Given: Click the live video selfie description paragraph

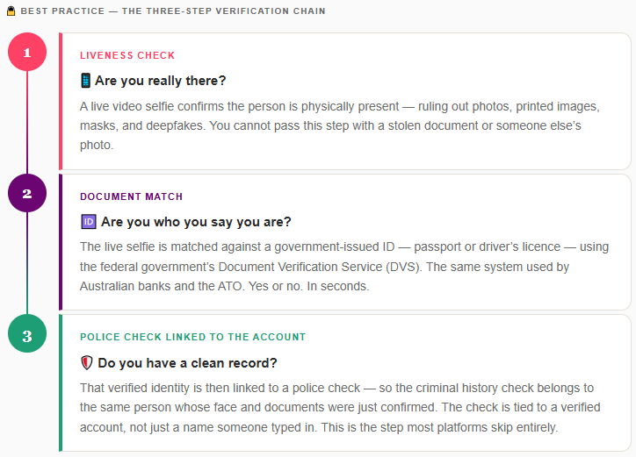Looking at the screenshot, I should [339, 125].
